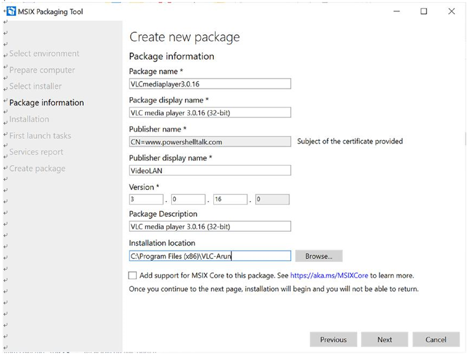
Task: Cancel the package creation
Action: [x=436, y=339]
